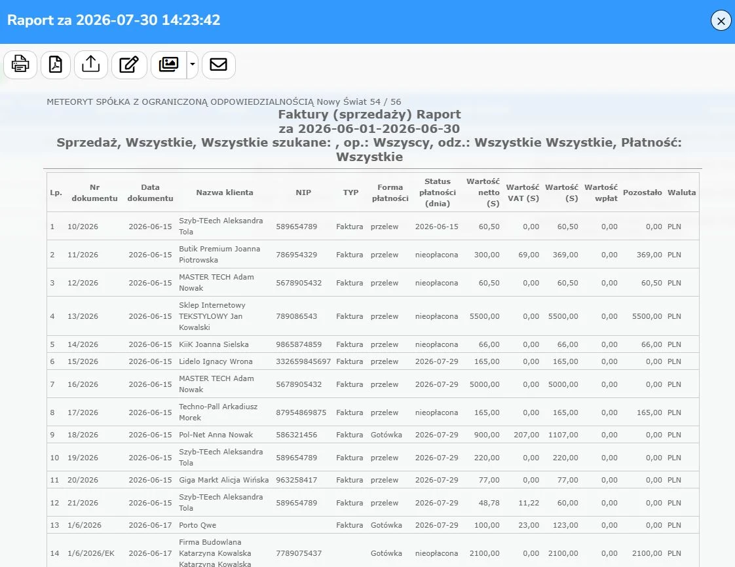Close the report dialog with the X

pos(721,21)
